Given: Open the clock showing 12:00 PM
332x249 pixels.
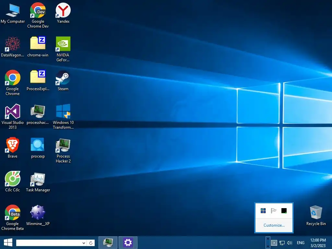Looking at the screenshot, I should pyautogui.click(x=318, y=243).
